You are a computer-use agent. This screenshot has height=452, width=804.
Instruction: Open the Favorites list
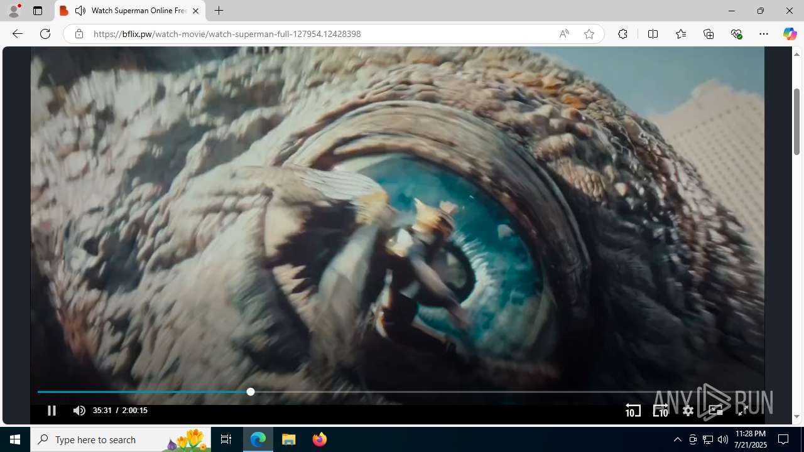coord(681,34)
